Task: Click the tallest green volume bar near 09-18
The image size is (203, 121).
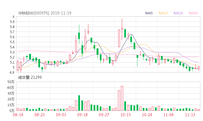Action: (x=79, y=103)
